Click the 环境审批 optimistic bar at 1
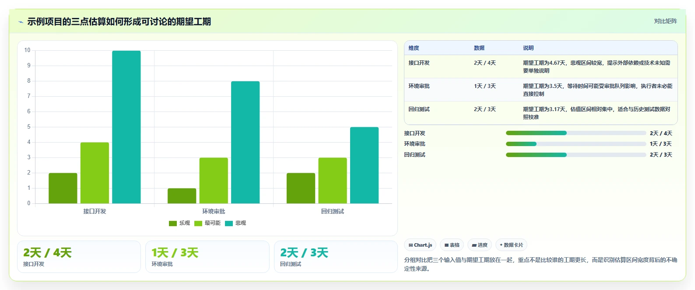The image size is (695, 290). [x=182, y=196]
